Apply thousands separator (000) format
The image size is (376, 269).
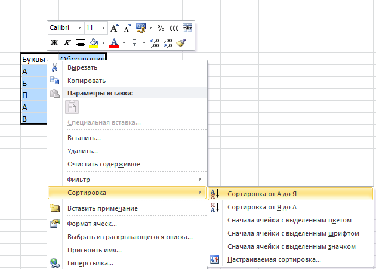(x=174, y=28)
